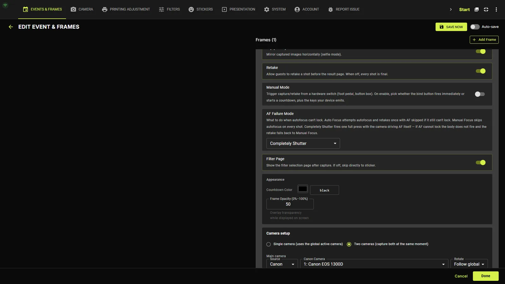This screenshot has height=284, width=505.
Task: Open the Filters tab
Action: click(x=169, y=9)
